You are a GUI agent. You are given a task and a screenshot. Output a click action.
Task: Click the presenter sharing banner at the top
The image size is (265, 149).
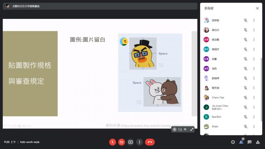coord(100,6)
